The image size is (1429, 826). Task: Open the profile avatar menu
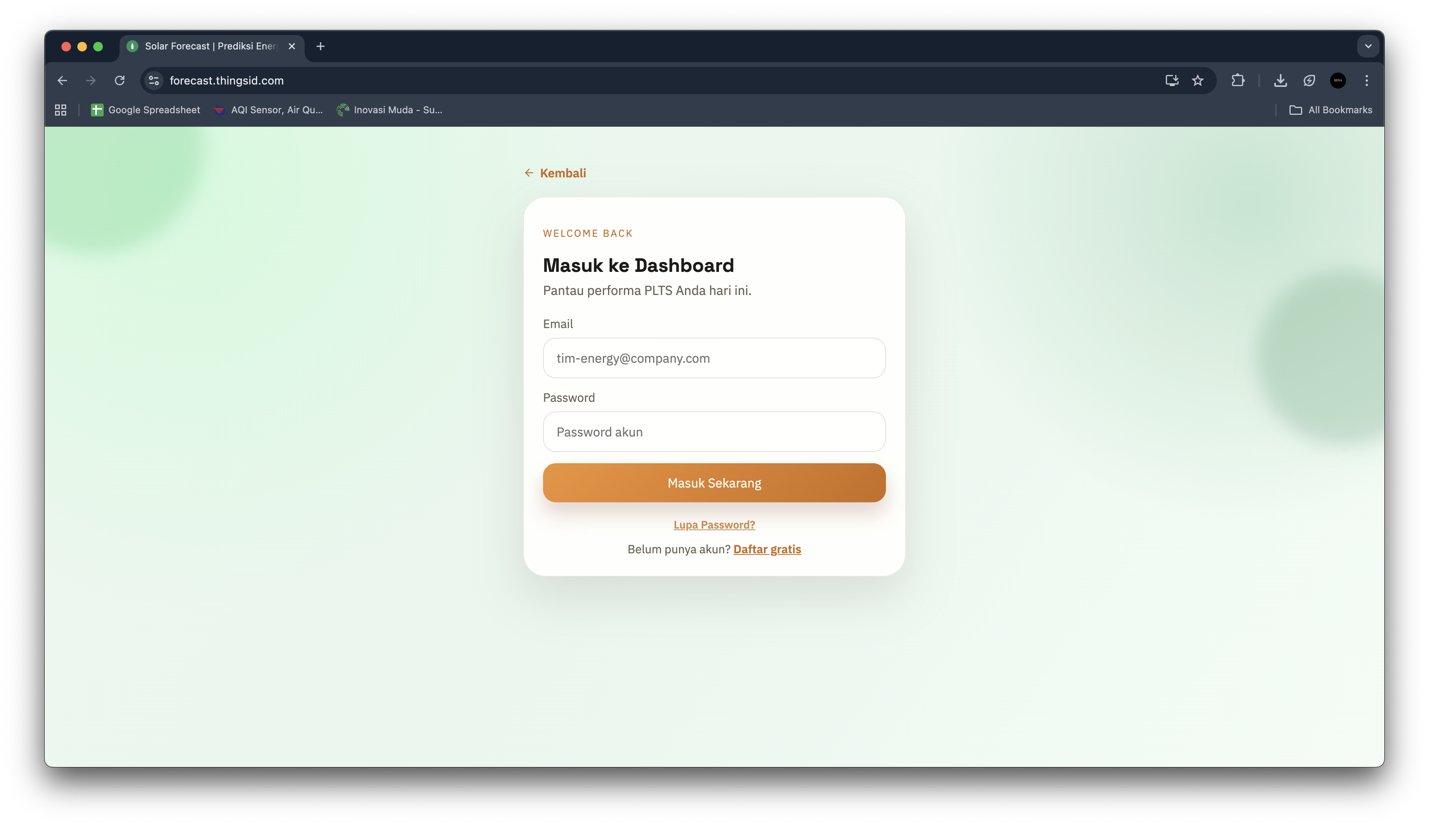(1338, 81)
